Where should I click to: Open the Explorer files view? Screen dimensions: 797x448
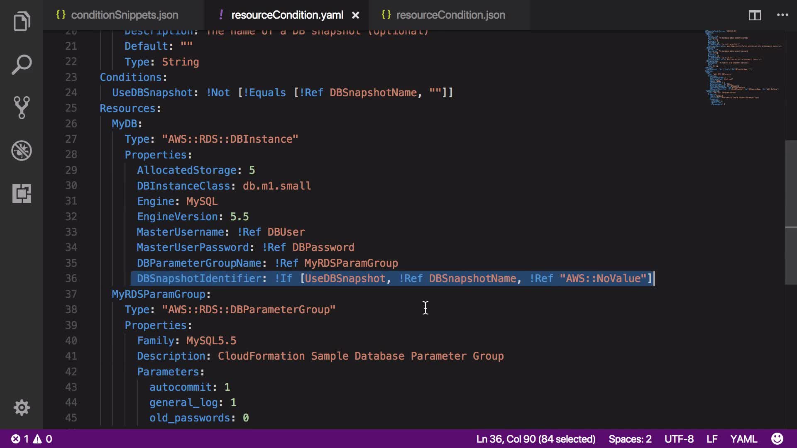(22, 22)
